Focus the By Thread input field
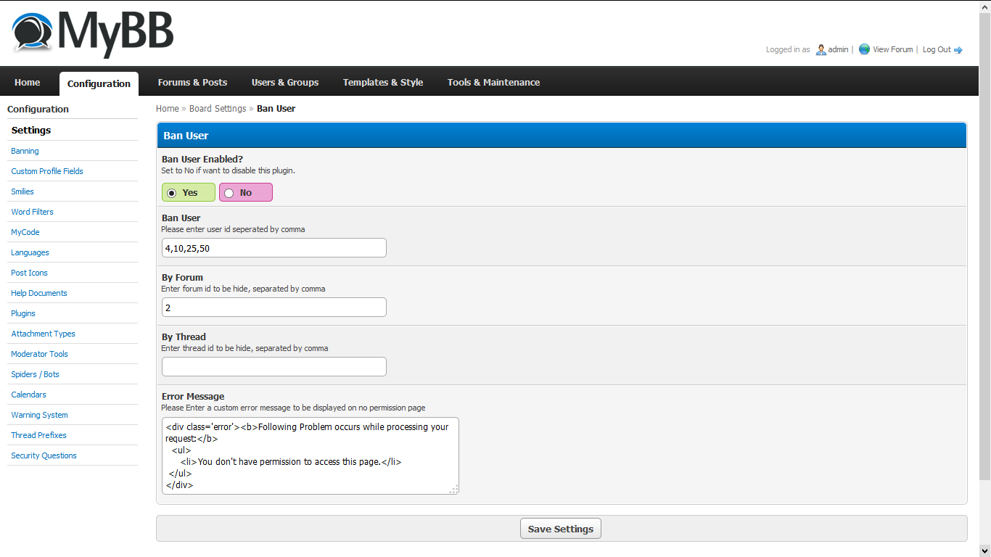The height and width of the screenshot is (557, 991). (x=274, y=367)
